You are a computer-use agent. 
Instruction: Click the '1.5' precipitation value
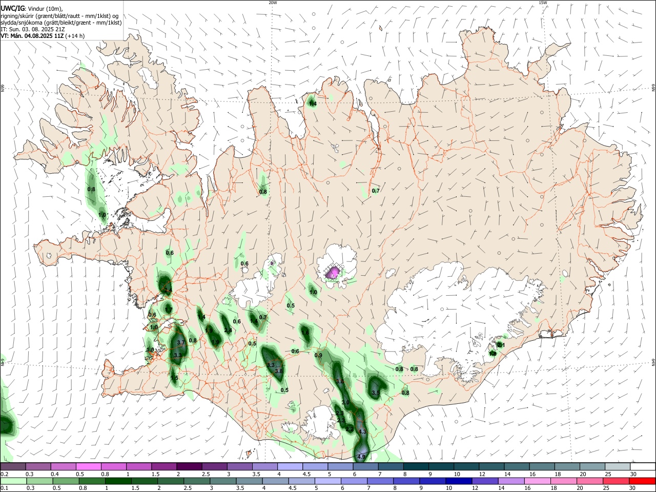pyautogui.click(x=174, y=378)
